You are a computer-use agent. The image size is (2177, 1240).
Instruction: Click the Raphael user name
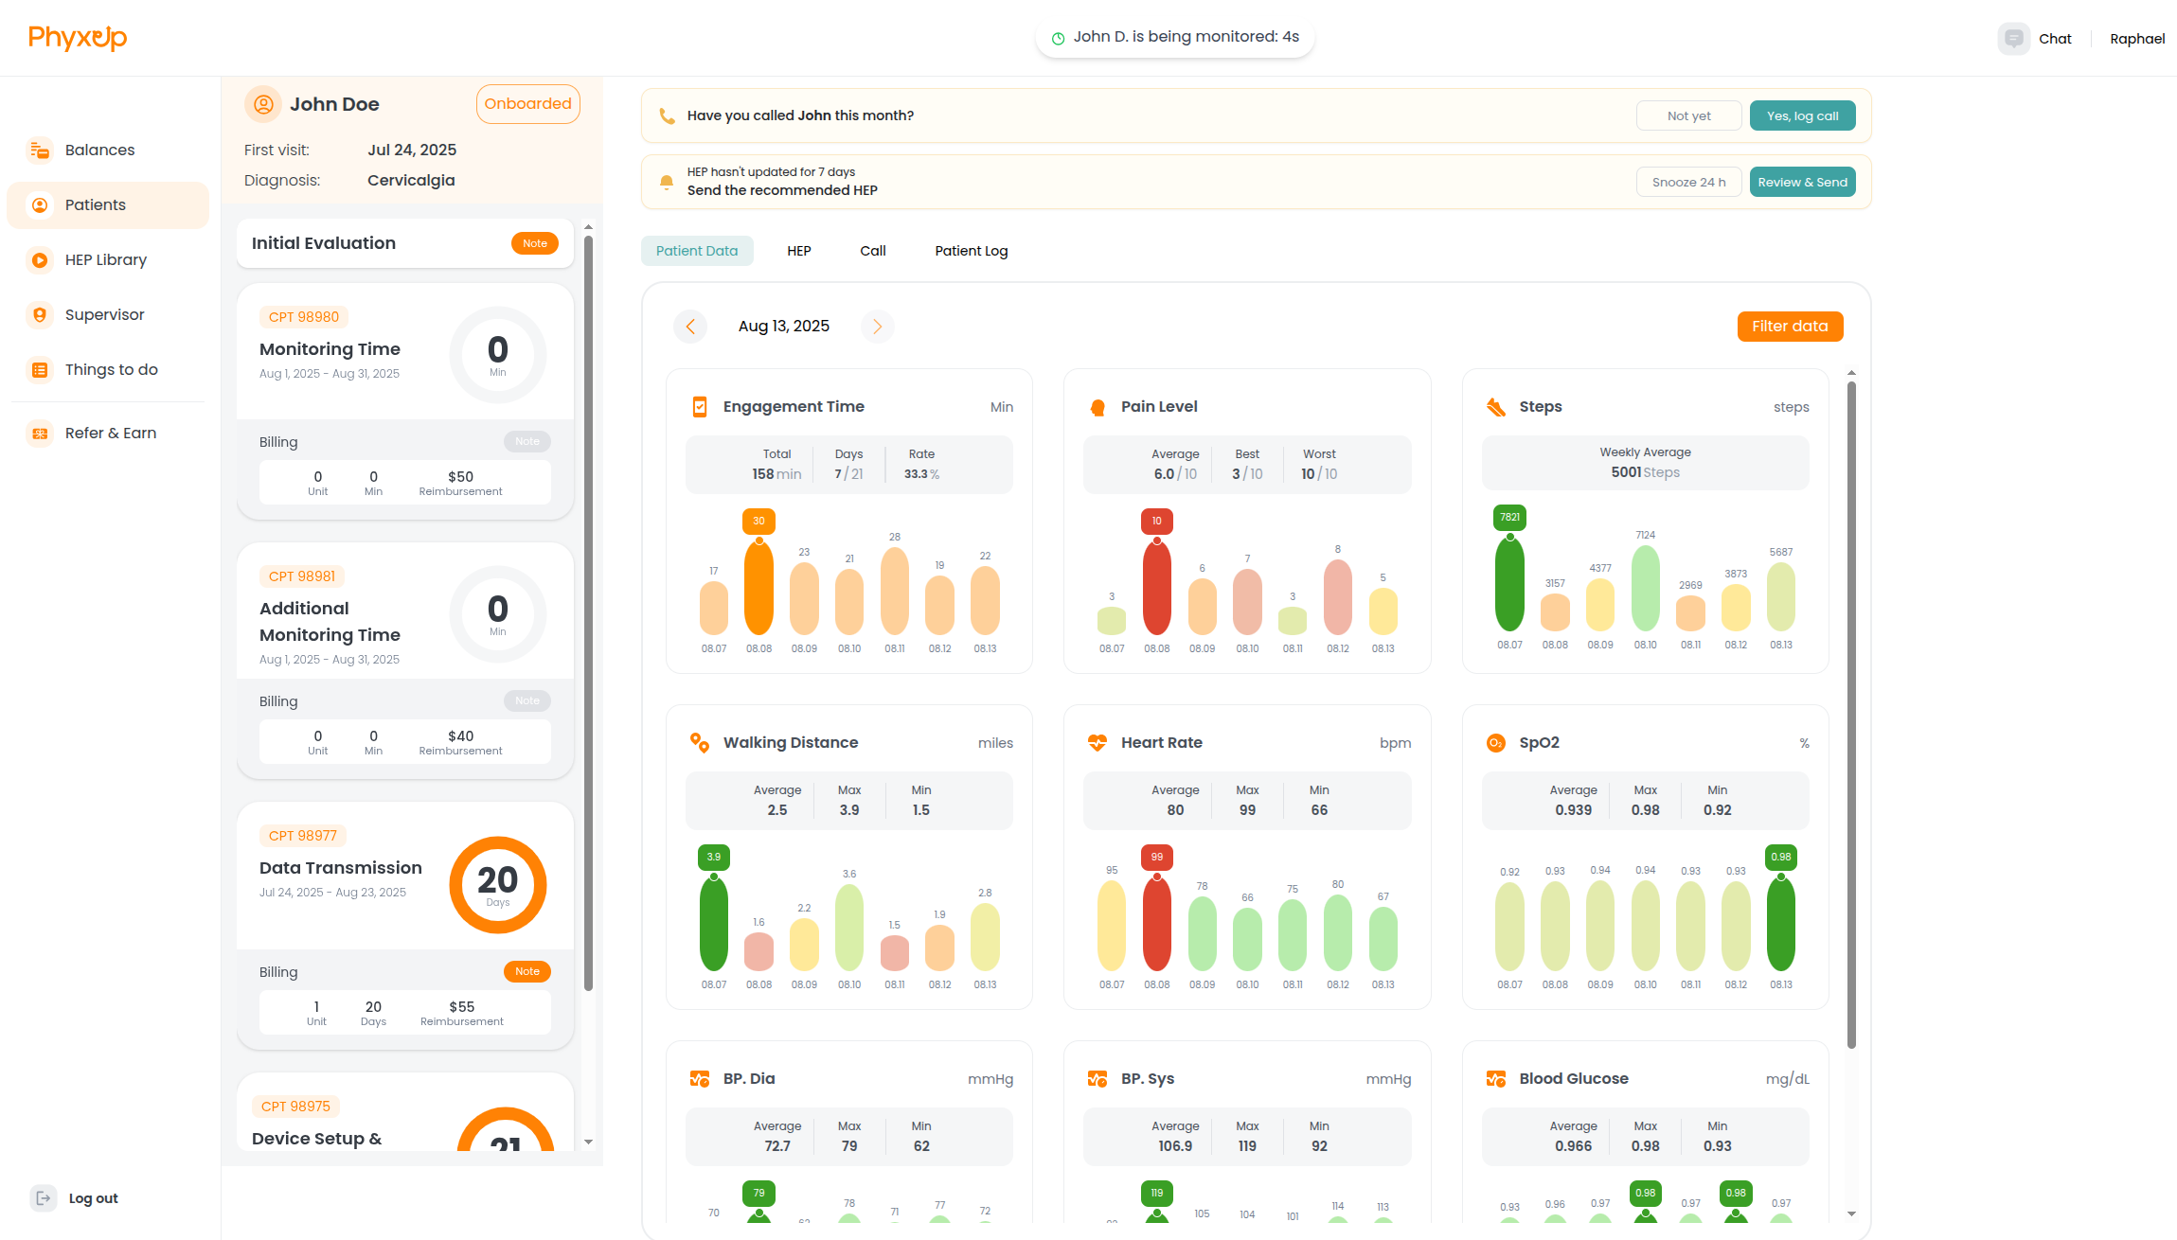pos(2137,39)
